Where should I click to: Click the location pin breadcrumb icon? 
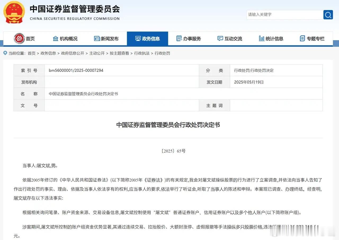click(x=5, y=53)
